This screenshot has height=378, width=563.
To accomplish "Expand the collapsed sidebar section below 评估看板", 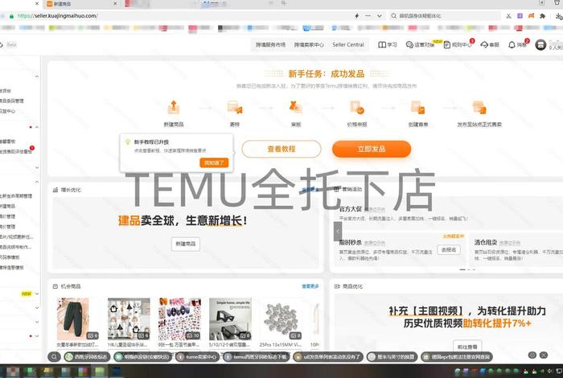I will pyautogui.click(x=37, y=167).
